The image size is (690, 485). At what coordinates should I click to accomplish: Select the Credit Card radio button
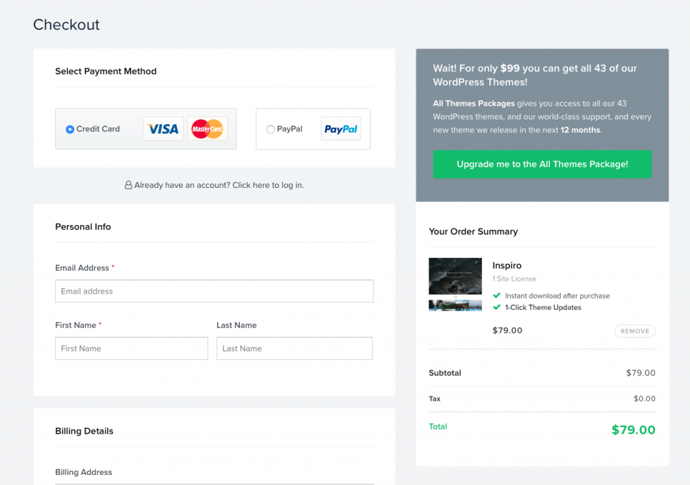click(x=69, y=129)
